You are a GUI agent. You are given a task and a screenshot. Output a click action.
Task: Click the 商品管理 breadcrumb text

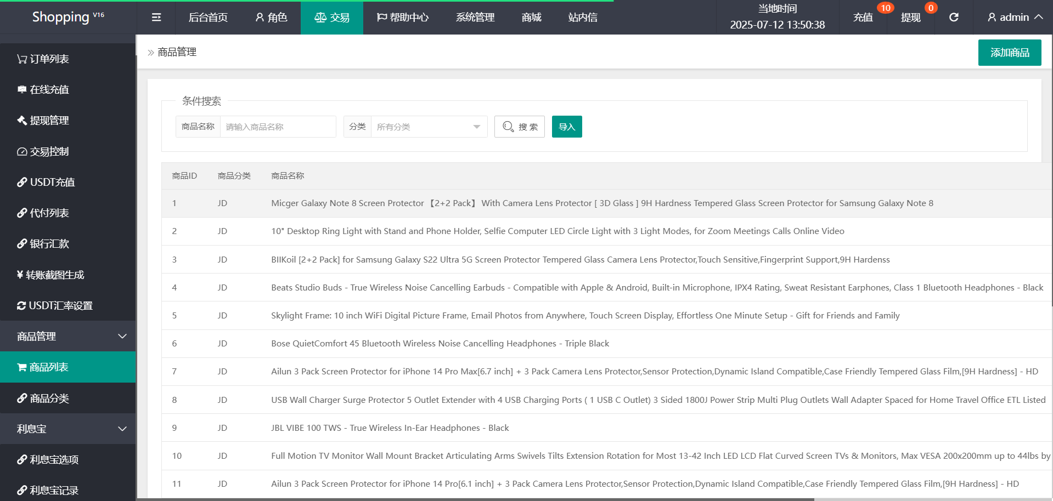tap(177, 52)
